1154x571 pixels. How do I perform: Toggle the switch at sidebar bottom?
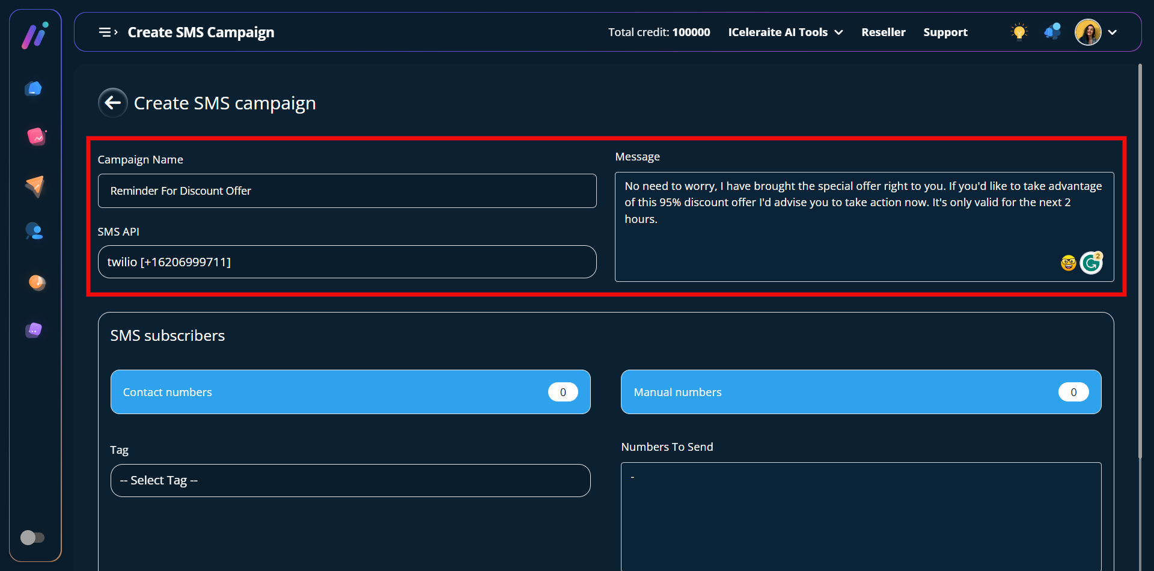[x=32, y=537]
